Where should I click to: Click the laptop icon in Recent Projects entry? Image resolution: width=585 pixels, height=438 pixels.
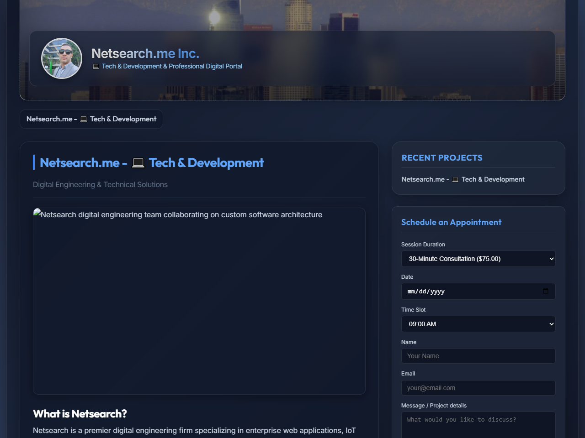[x=455, y=180]
